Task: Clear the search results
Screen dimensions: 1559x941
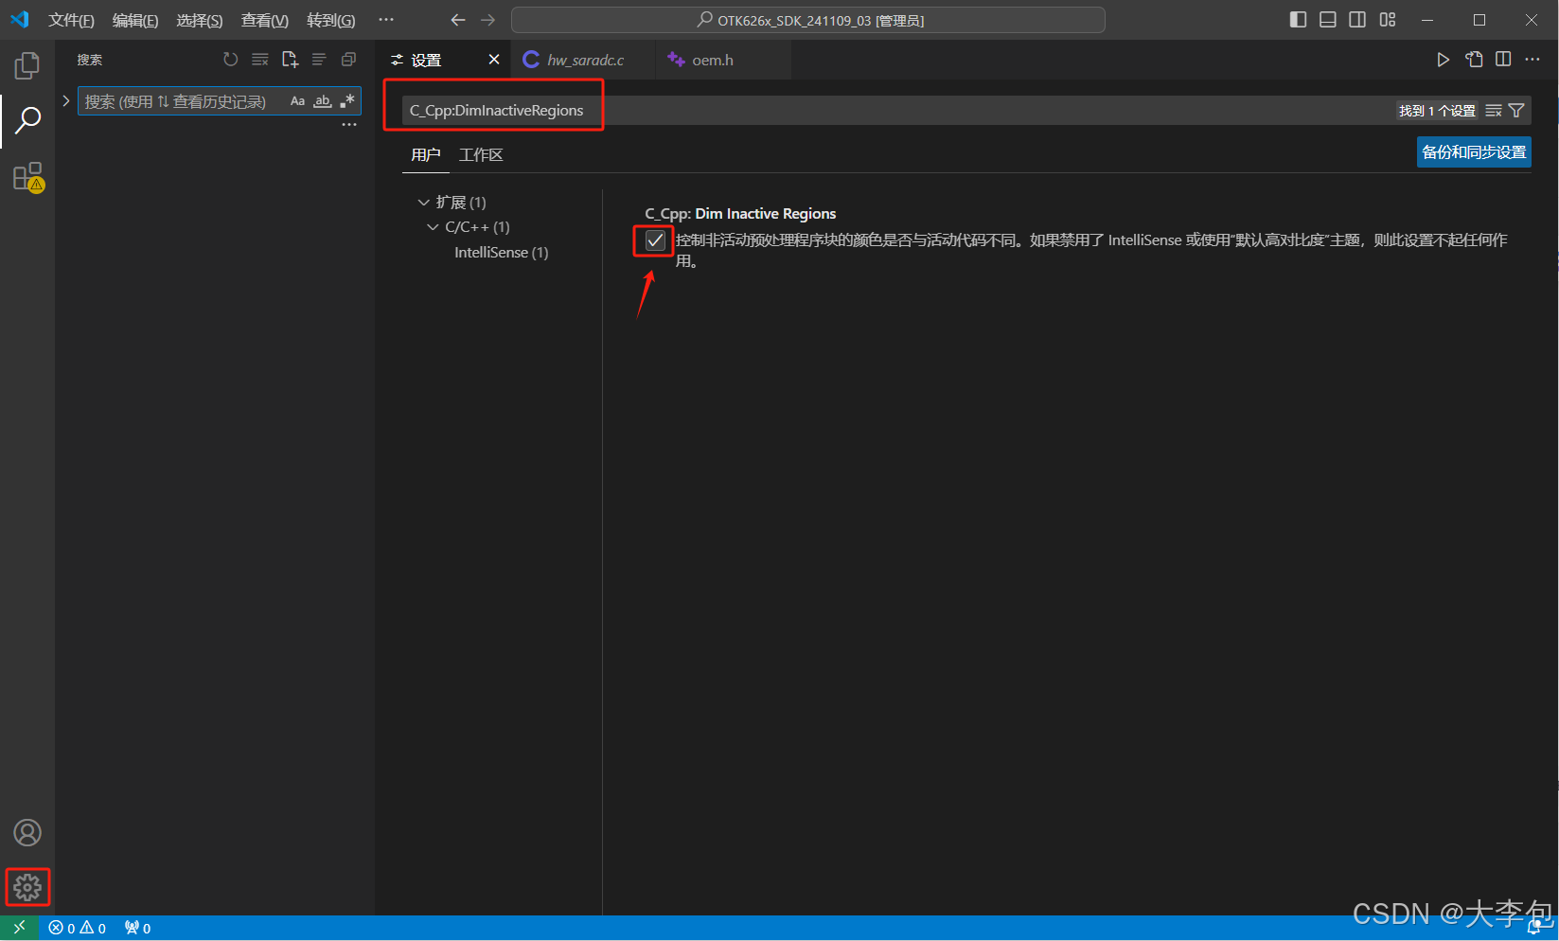Action: point(259,59)
